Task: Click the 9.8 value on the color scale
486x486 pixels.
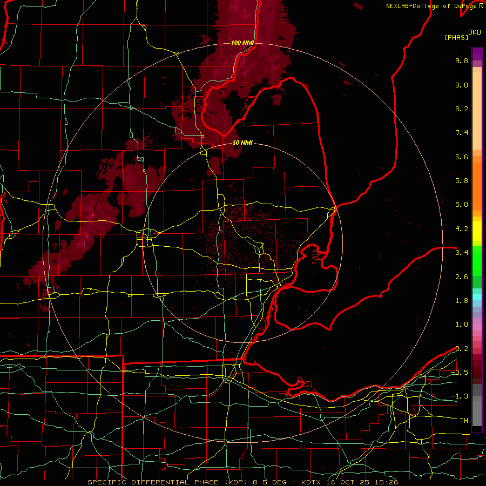Action: (462, 60)
